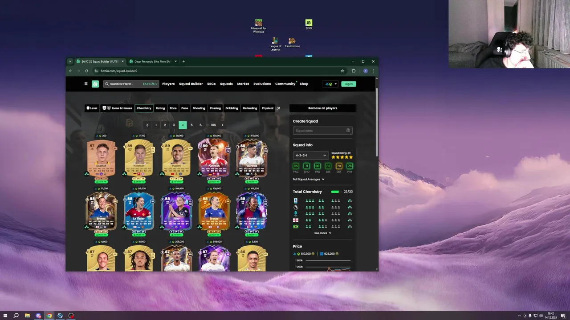Go to page 5 of results
Viewport: 570px width, 320px height.
click(x=191, y=125)
